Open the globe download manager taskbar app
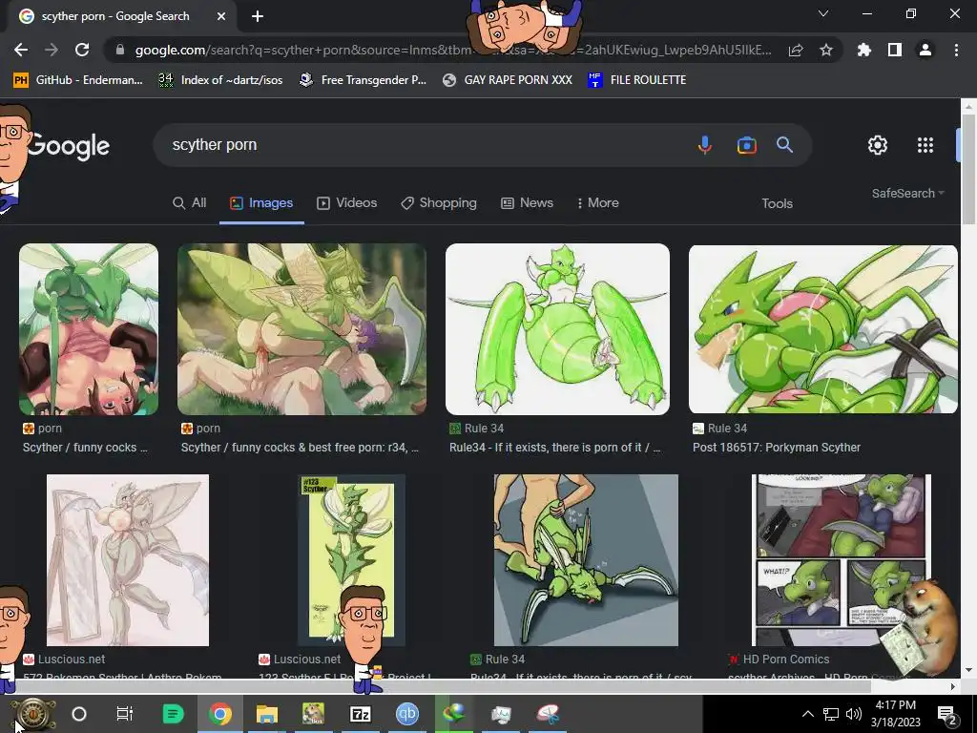Image resolution: width=977 pixels, height=733 pixels. click(454, 714)
